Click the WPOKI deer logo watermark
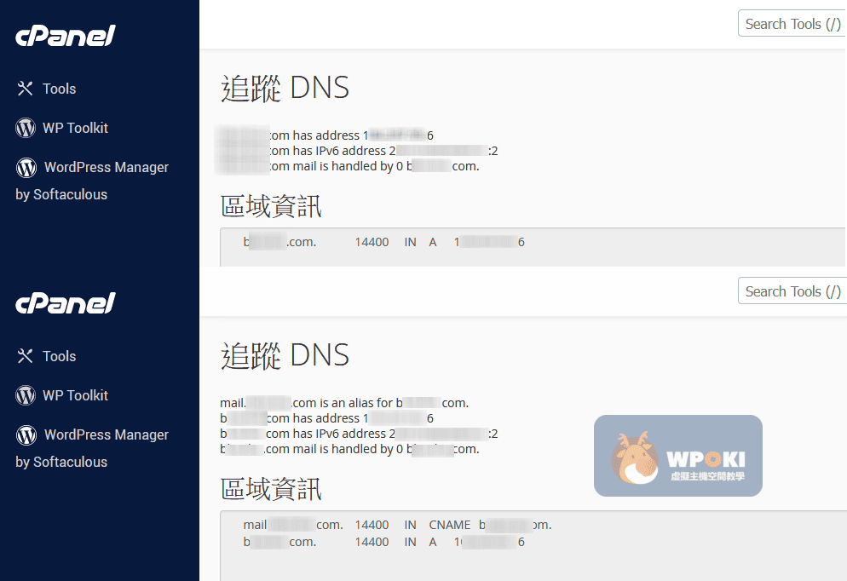The width and height of the screenshot is (847, 581). click(677, 456)
